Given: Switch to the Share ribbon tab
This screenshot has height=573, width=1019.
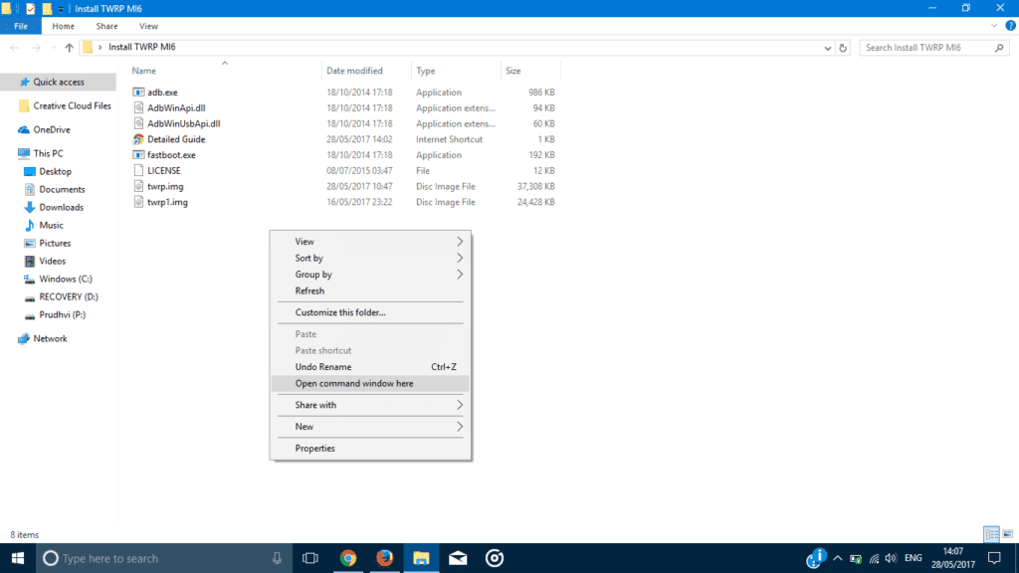Looking at the screenshot, I should pos(106,26).
